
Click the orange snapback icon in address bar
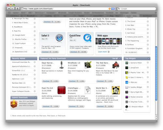(110, 9)
